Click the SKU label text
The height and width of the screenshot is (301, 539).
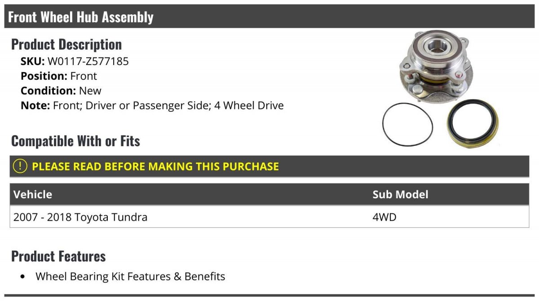[x=32, y=61]
